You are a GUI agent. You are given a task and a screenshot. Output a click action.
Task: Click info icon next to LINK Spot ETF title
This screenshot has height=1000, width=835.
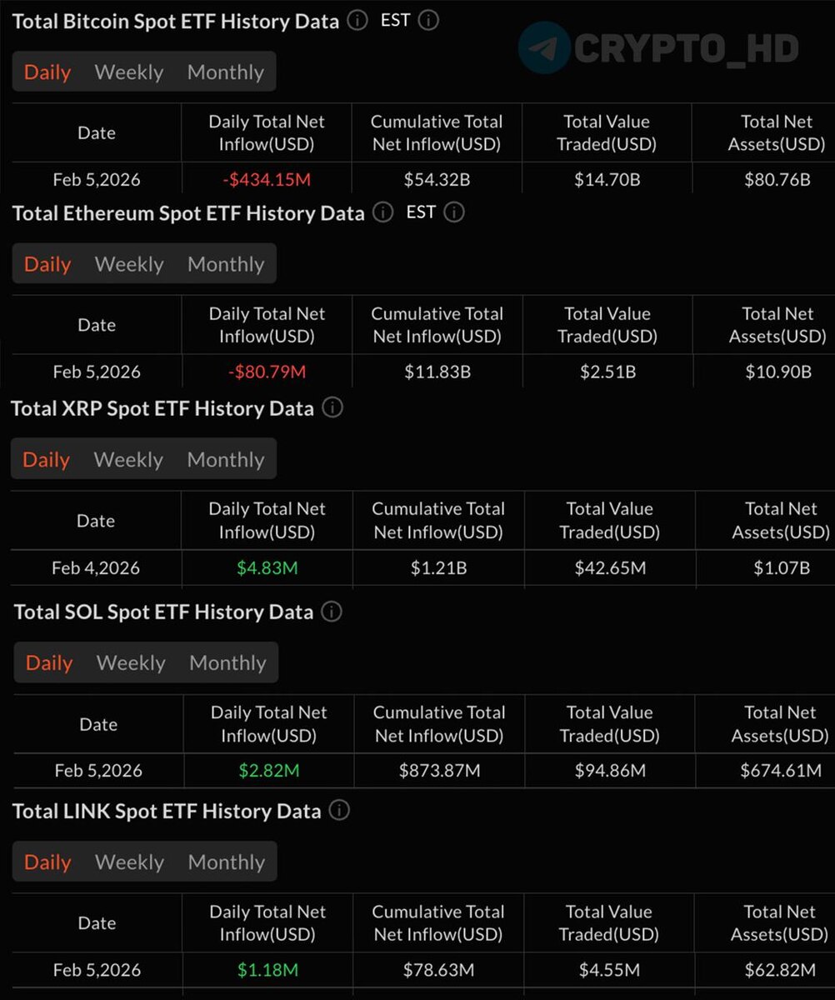pos(339,810)
